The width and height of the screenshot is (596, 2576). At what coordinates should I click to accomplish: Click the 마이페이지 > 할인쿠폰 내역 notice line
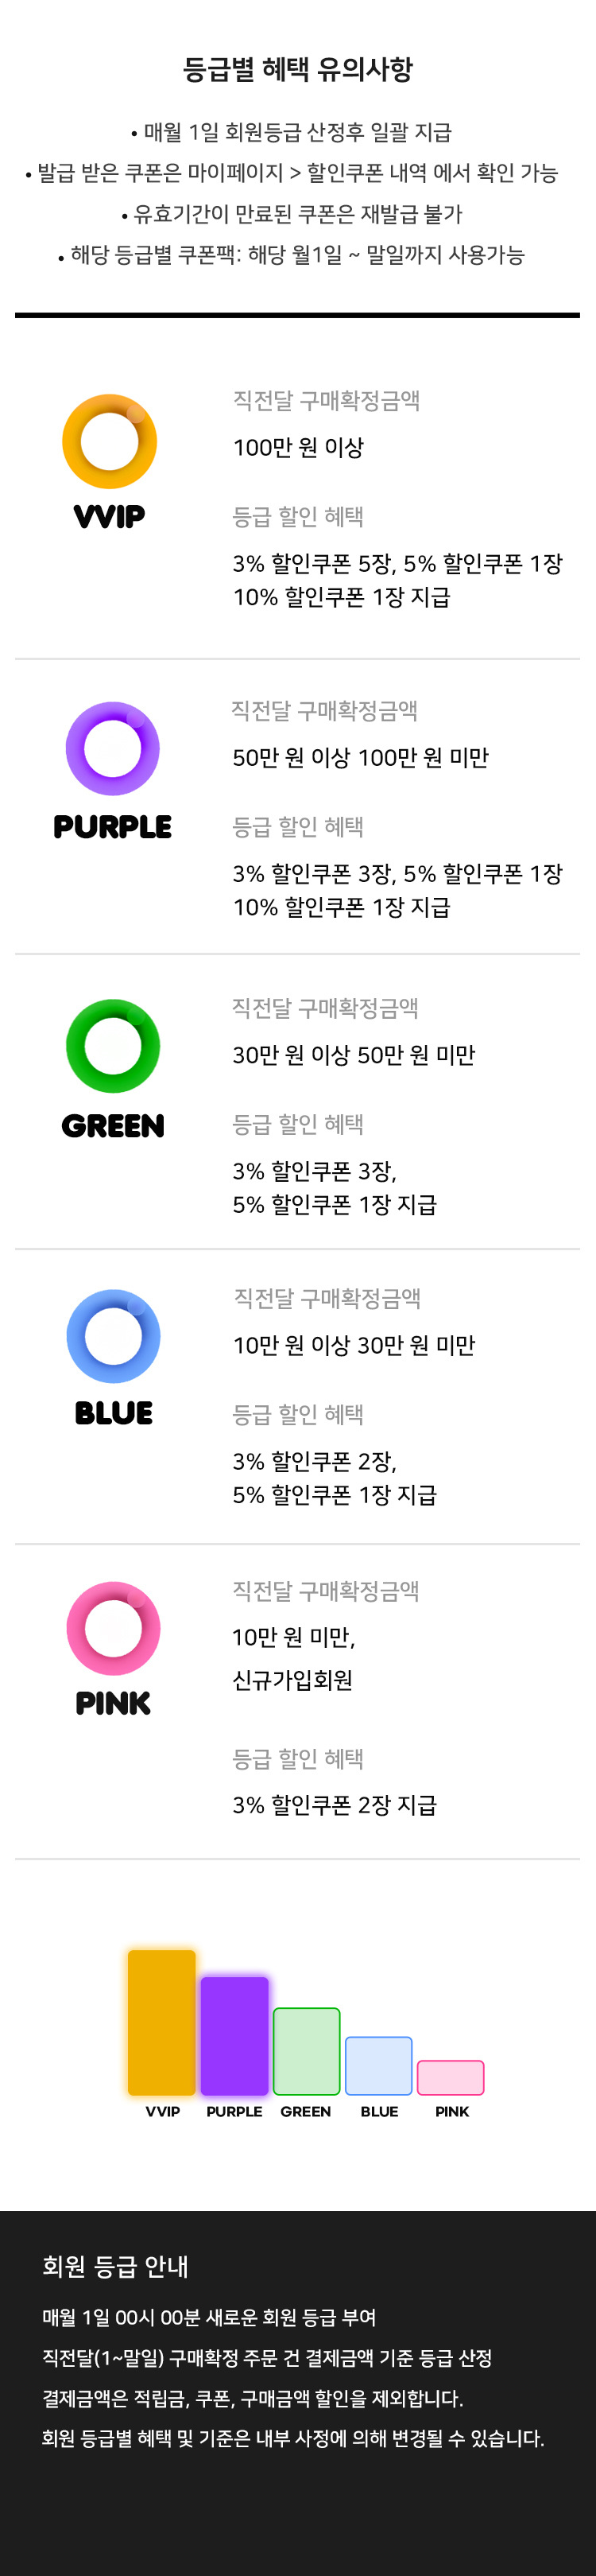(291, 173)
